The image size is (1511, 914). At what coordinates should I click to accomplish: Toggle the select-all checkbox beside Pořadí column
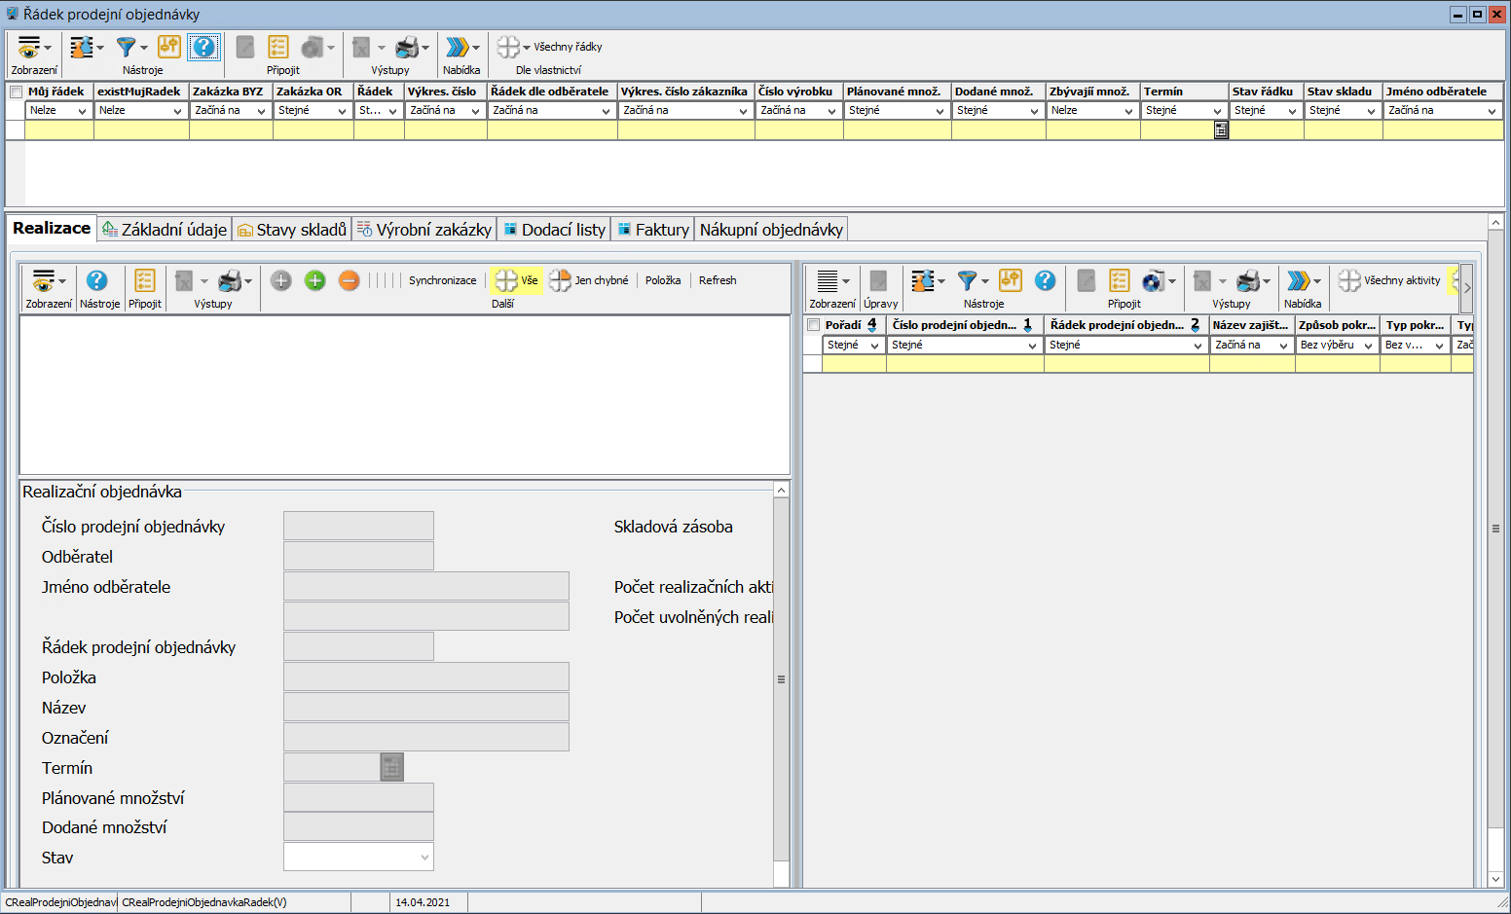tap(813, 325)
